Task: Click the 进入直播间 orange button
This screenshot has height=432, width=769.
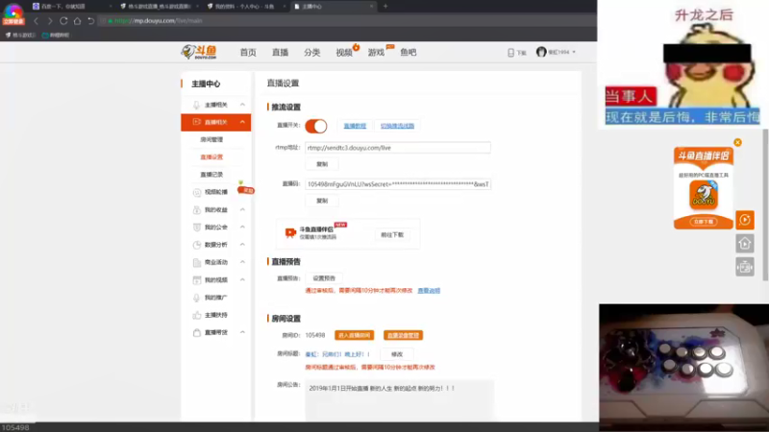Action: point(354,335)
